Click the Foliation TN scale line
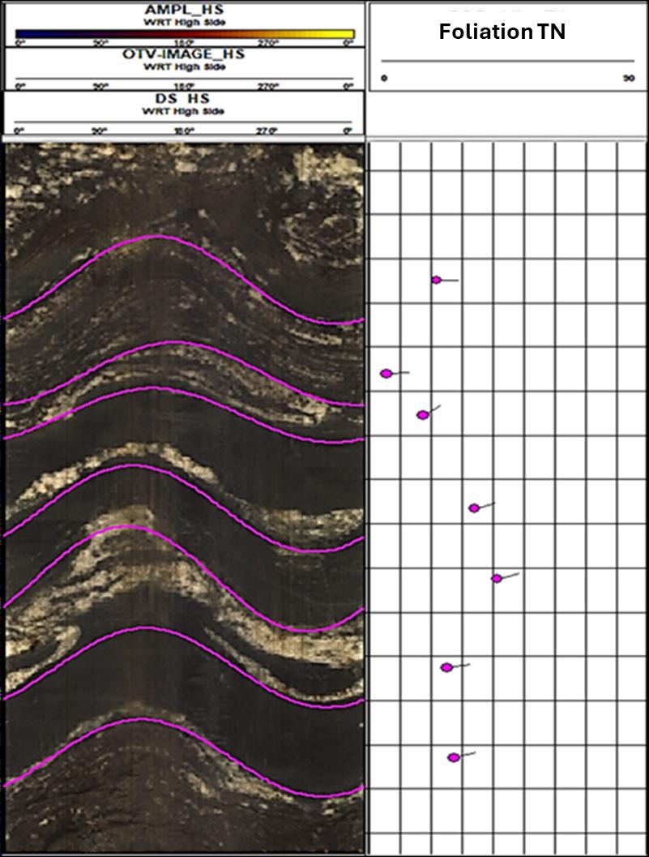This screenshot has width=649, height=857. pyautogui.click(x=508, y=61)
